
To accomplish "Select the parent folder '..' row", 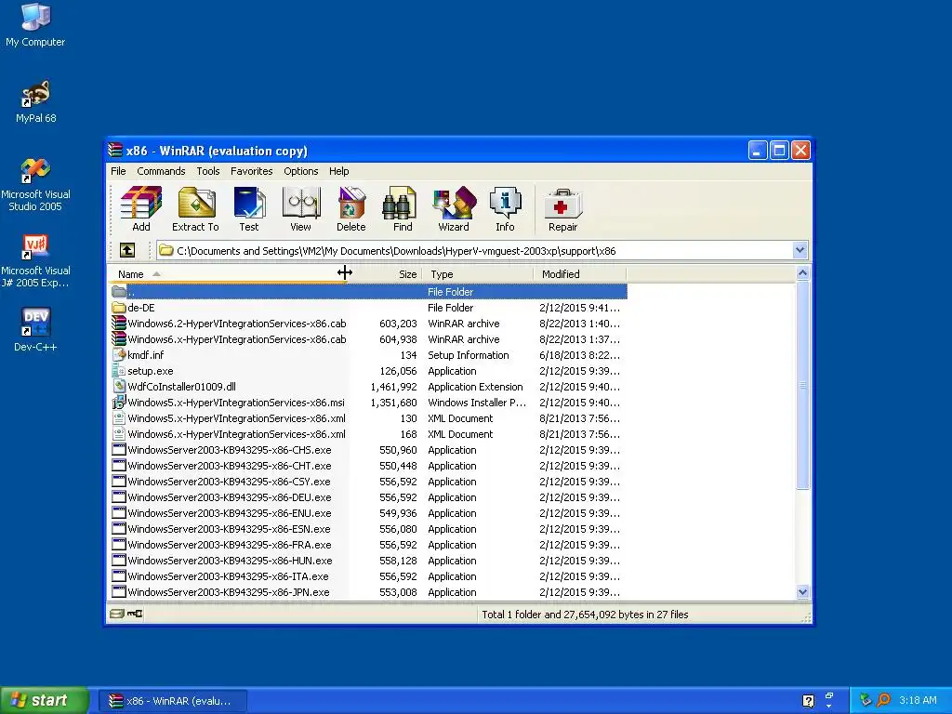I will tap(368, 292).
